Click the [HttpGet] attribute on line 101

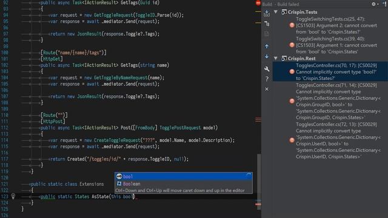coord(52,59)
